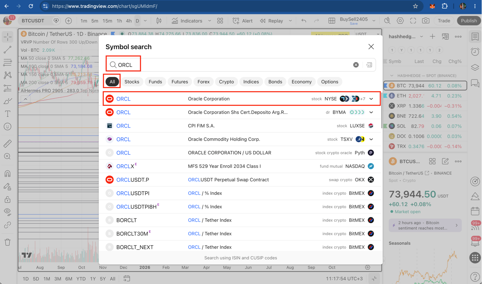Click the Trade button

444,21
